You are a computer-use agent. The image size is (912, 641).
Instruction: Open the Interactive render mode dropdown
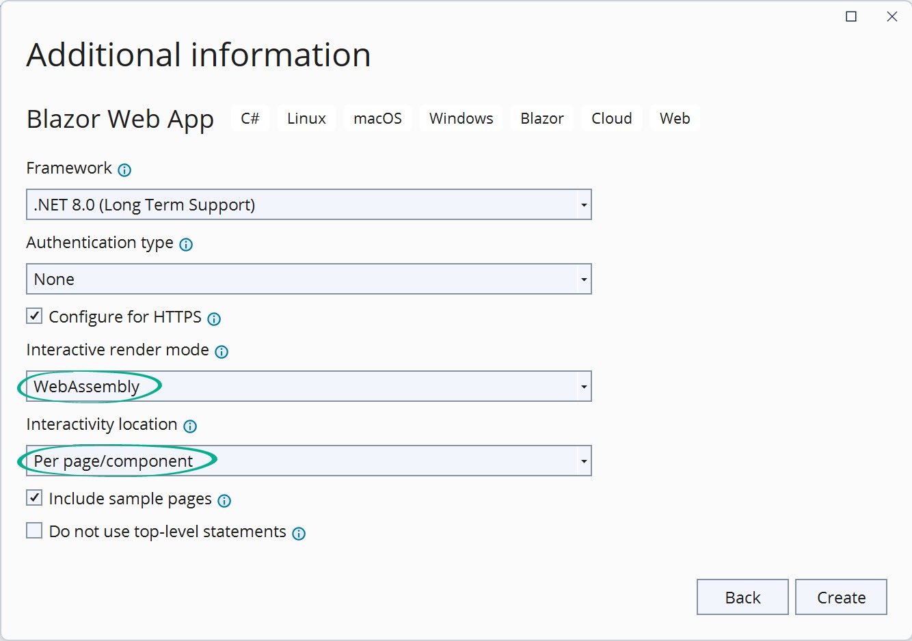click(x=309, y=386)
